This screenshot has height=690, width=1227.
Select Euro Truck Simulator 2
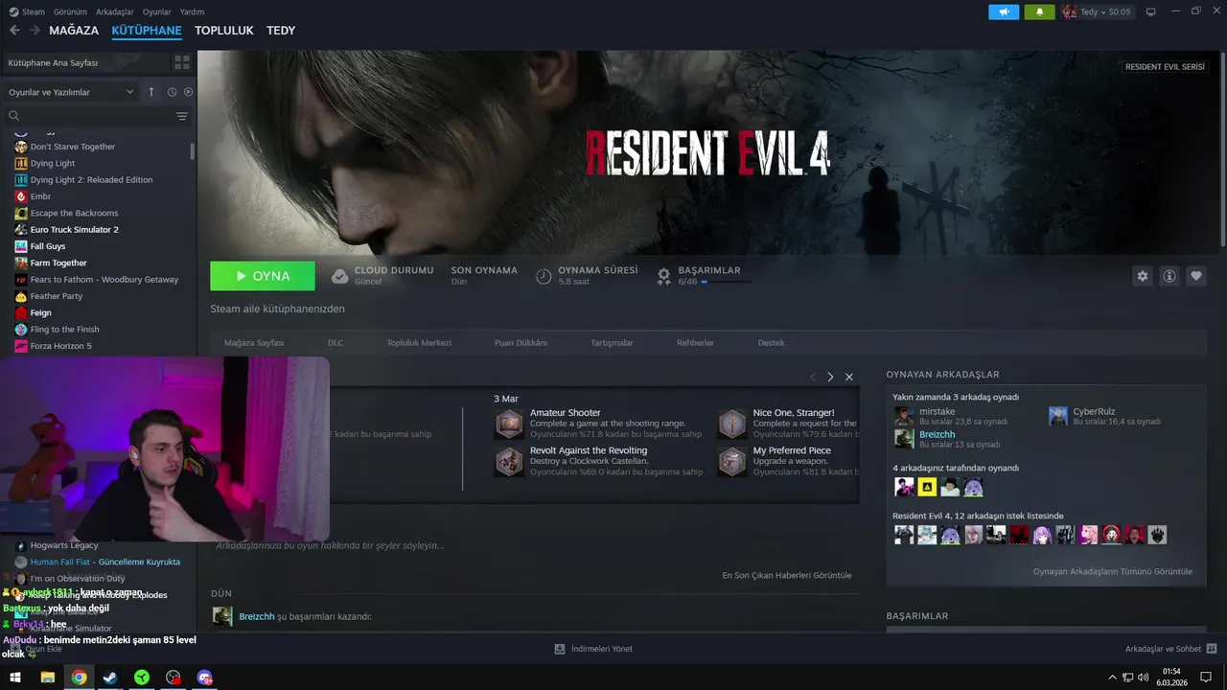coord(74,230)
